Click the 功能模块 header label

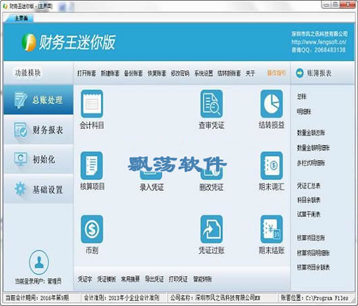(x=28, y=73)
